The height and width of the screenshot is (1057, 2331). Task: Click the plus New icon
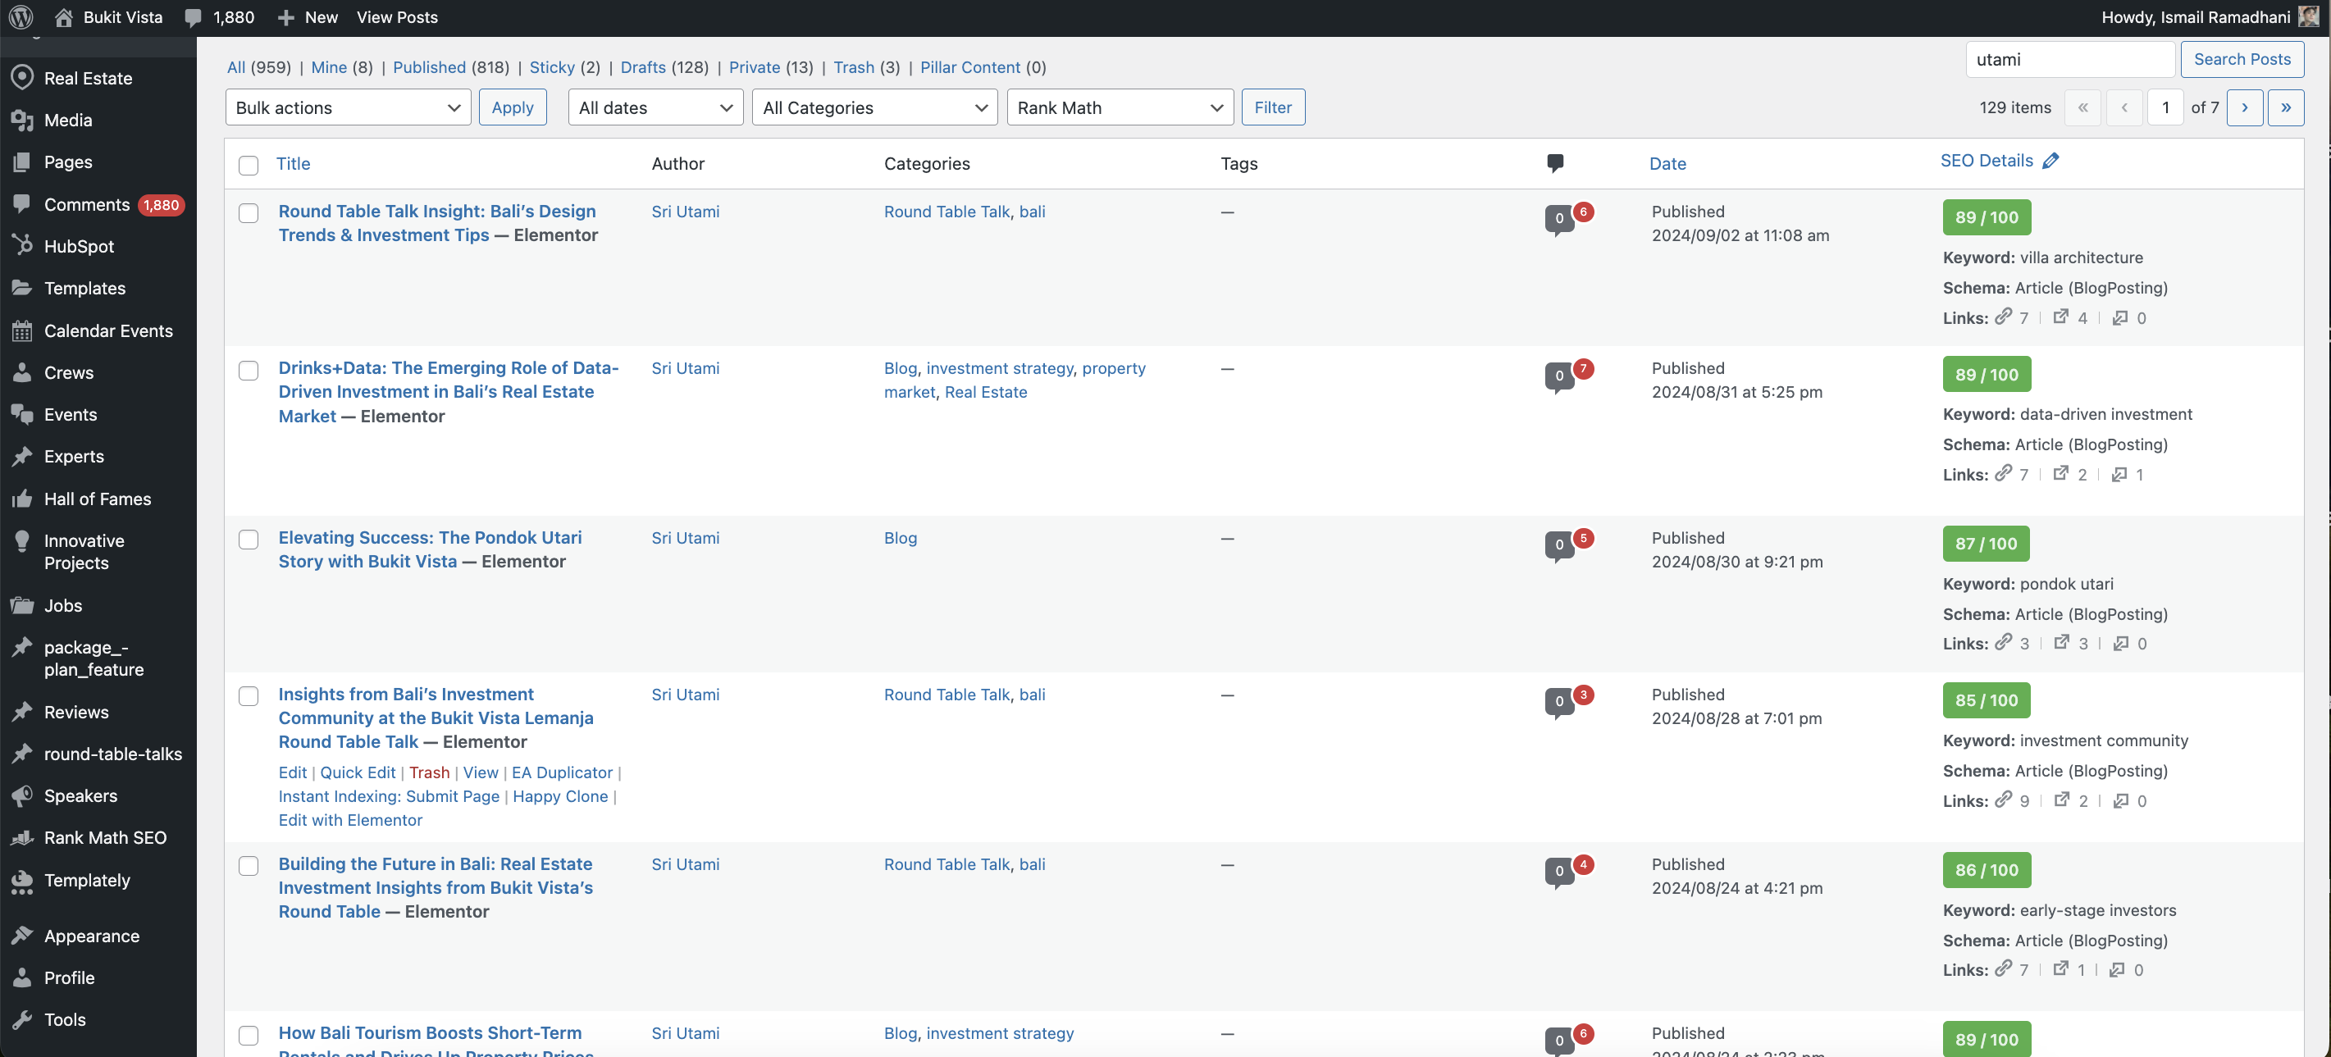(x=286, y=17)
